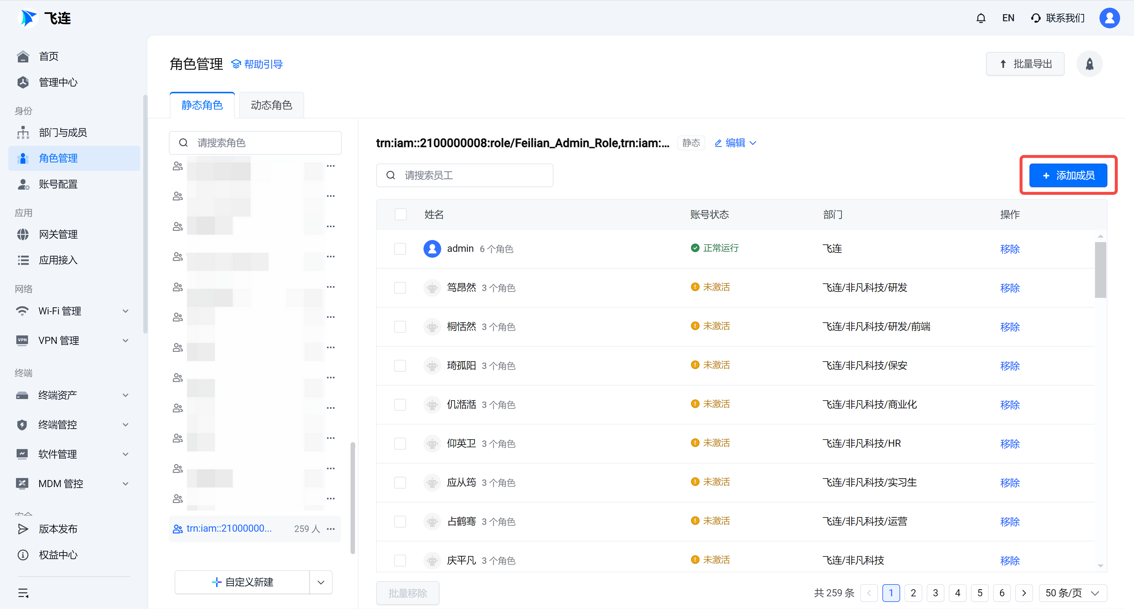1134x609 pixels.
Task: Check the box for 笃昂然
Action: coord(400,288)
